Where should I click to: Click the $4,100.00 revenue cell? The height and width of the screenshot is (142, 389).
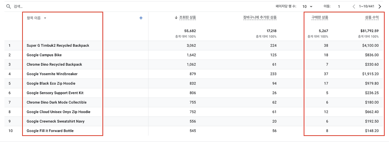pos(370,45)
